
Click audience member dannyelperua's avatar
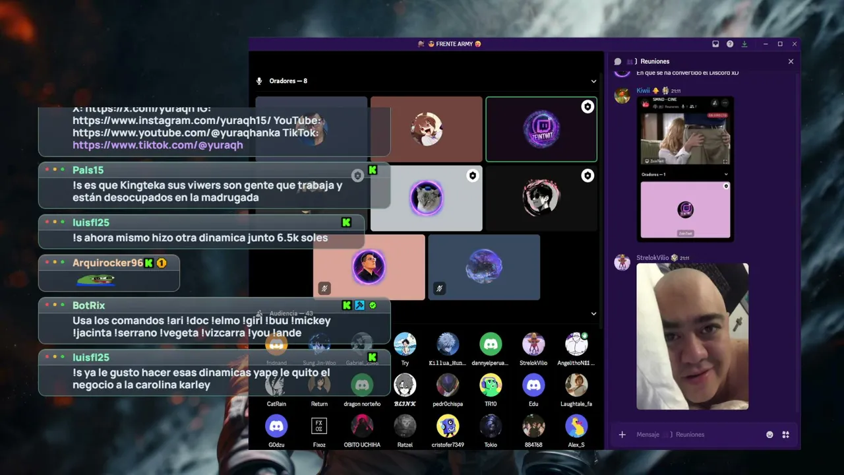click(491, 344)
